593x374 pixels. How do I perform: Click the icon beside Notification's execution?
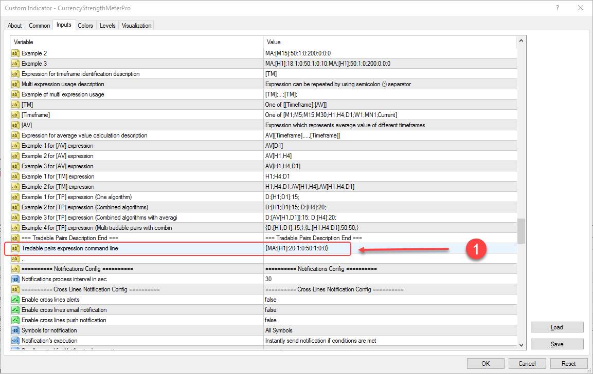[x=15, y=341]
